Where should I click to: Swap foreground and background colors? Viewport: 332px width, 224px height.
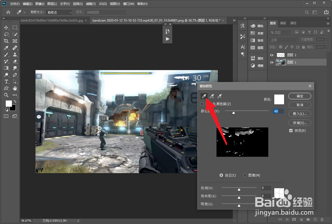(x=15, y=101)
